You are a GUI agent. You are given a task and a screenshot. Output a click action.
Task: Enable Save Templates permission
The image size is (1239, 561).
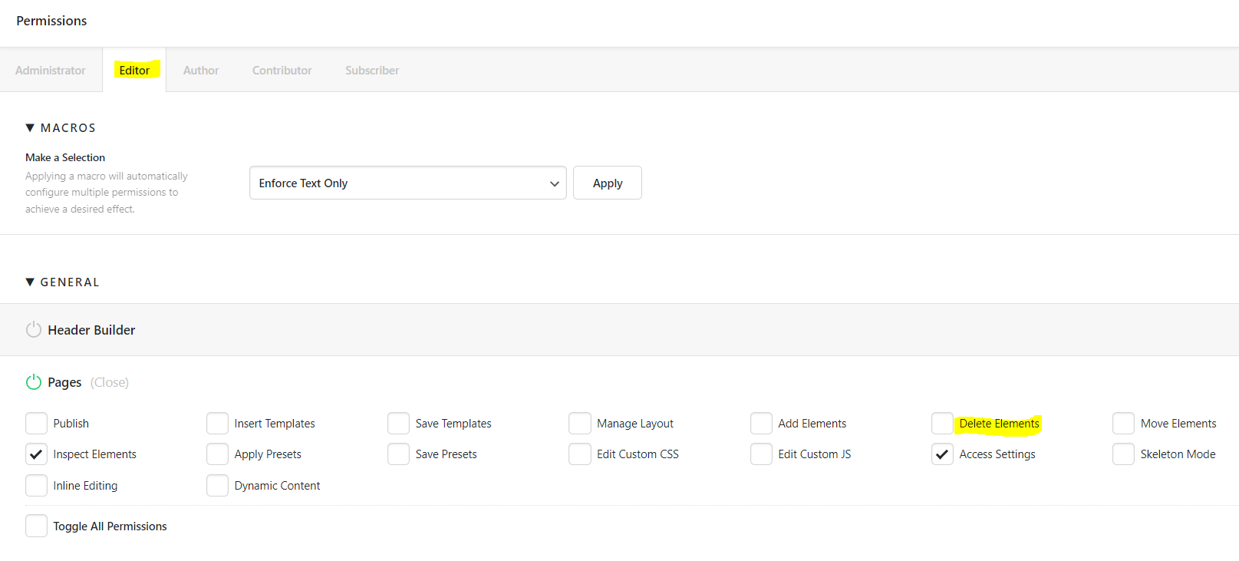click(x=398, y=423)
